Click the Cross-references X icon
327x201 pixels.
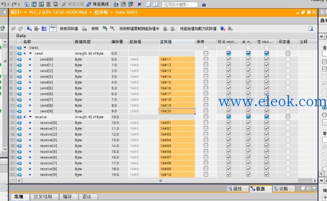pos(139,4)
